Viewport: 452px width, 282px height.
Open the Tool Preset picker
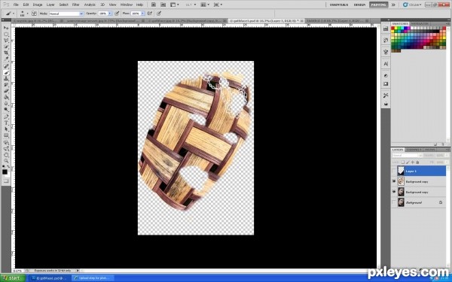pos(10,14)
